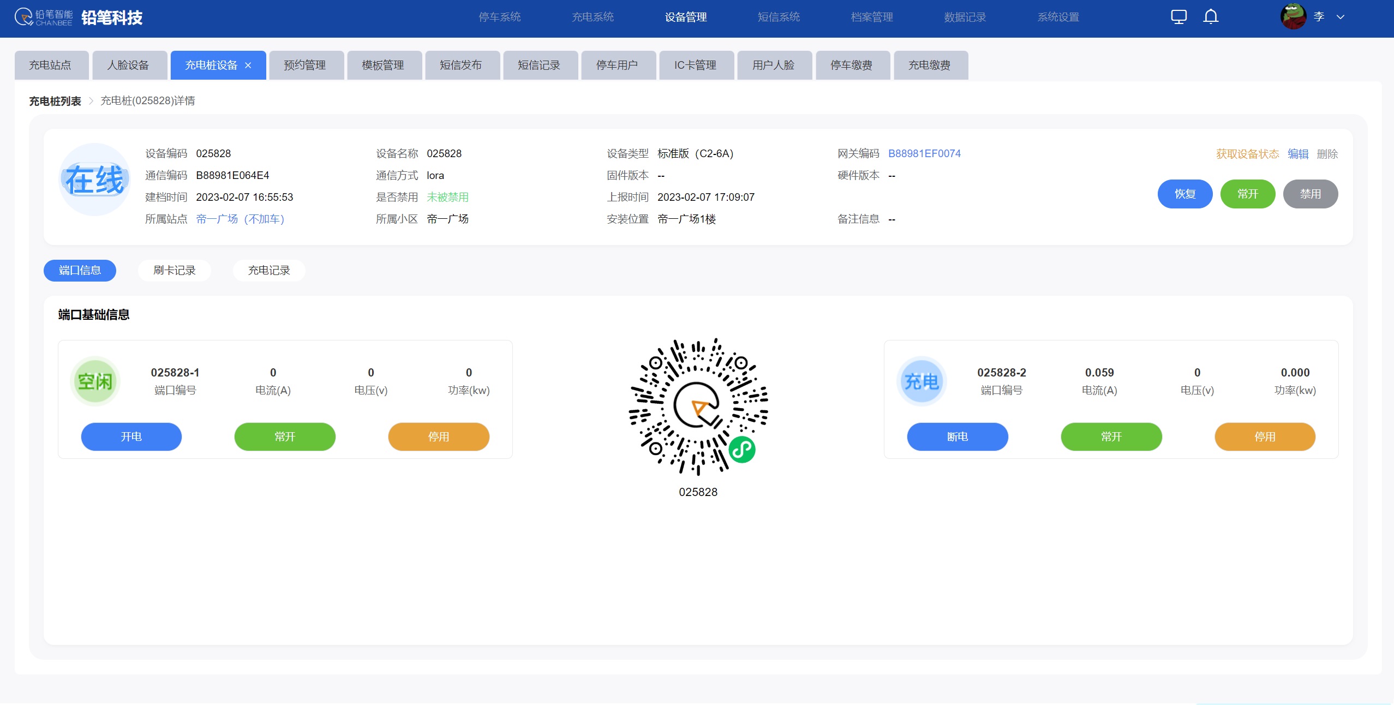Click the port number 025828-2
This screenshot has width=1394, height=705.
point(1002,373)
